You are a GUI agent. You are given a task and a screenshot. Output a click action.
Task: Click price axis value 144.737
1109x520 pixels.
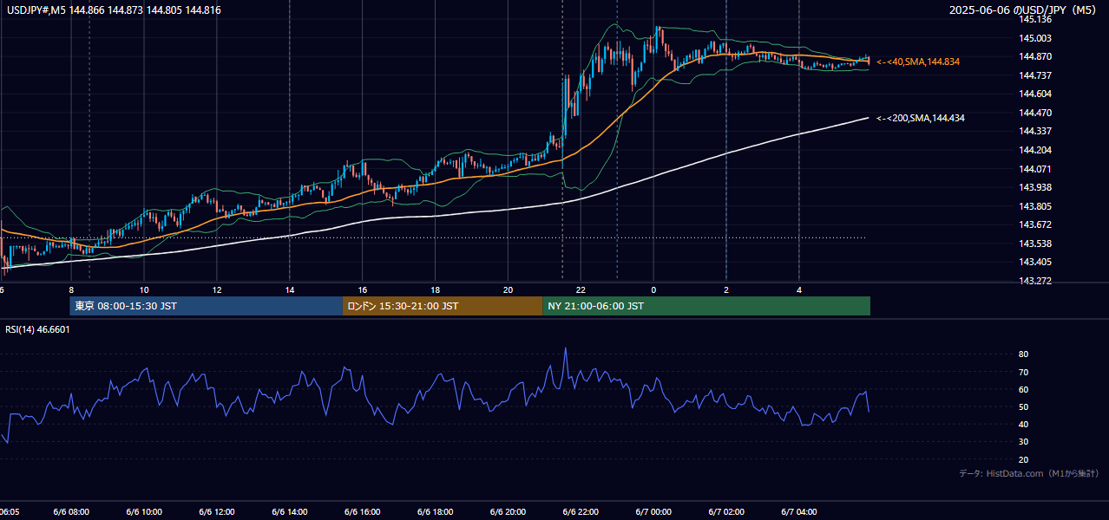point(1034,75)
